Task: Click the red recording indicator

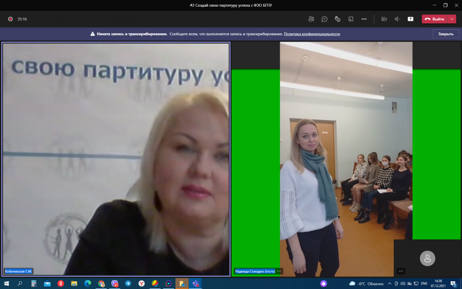Action: pos(10,19)
